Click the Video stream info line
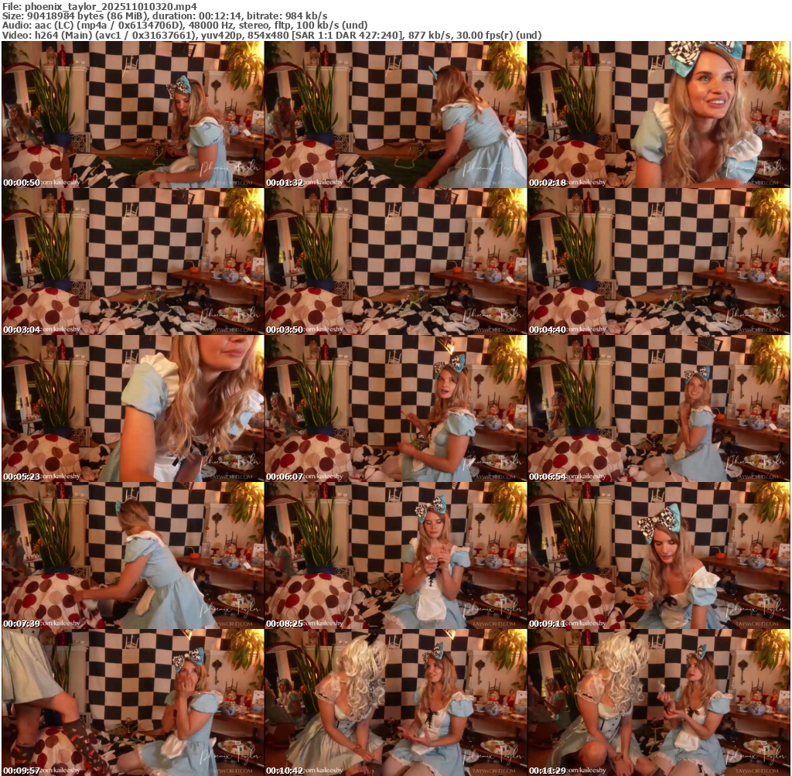792x776 pixels. click(271, 35)
